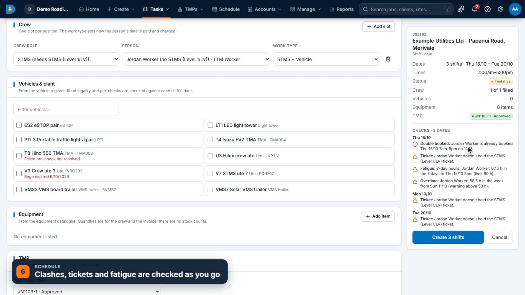Screen dimensions: 525x295
Task: Click the Add slot button
Action: 378,26
